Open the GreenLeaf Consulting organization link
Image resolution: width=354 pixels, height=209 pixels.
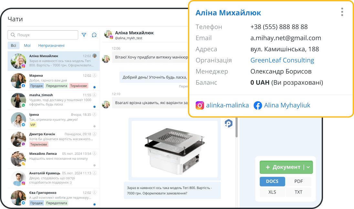coord(282,60)
